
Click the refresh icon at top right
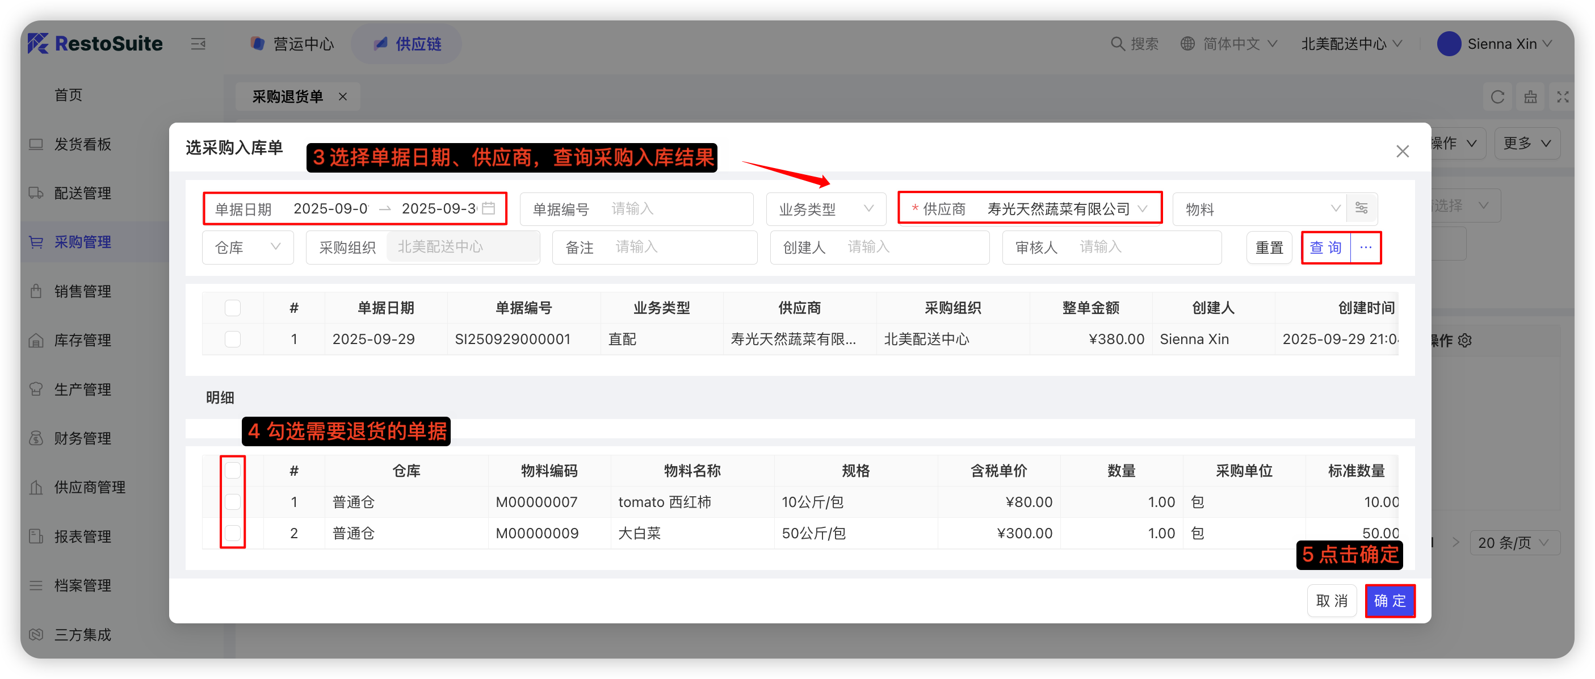pos(1497,97)
